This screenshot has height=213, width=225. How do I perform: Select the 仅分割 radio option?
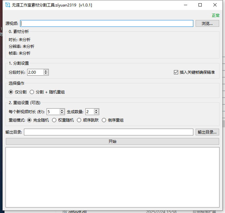tap(11, 92)
